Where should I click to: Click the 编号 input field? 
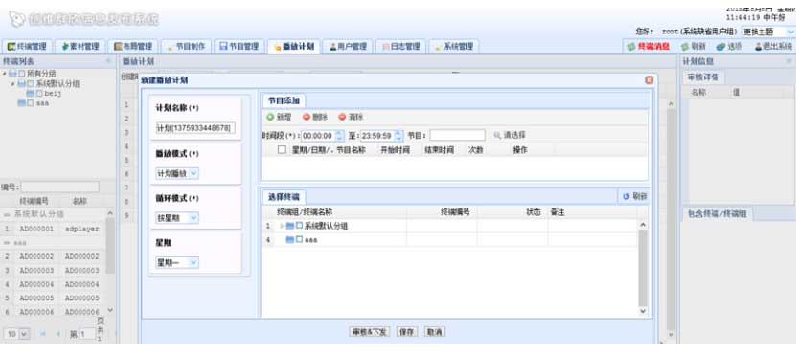pos(60,186)
